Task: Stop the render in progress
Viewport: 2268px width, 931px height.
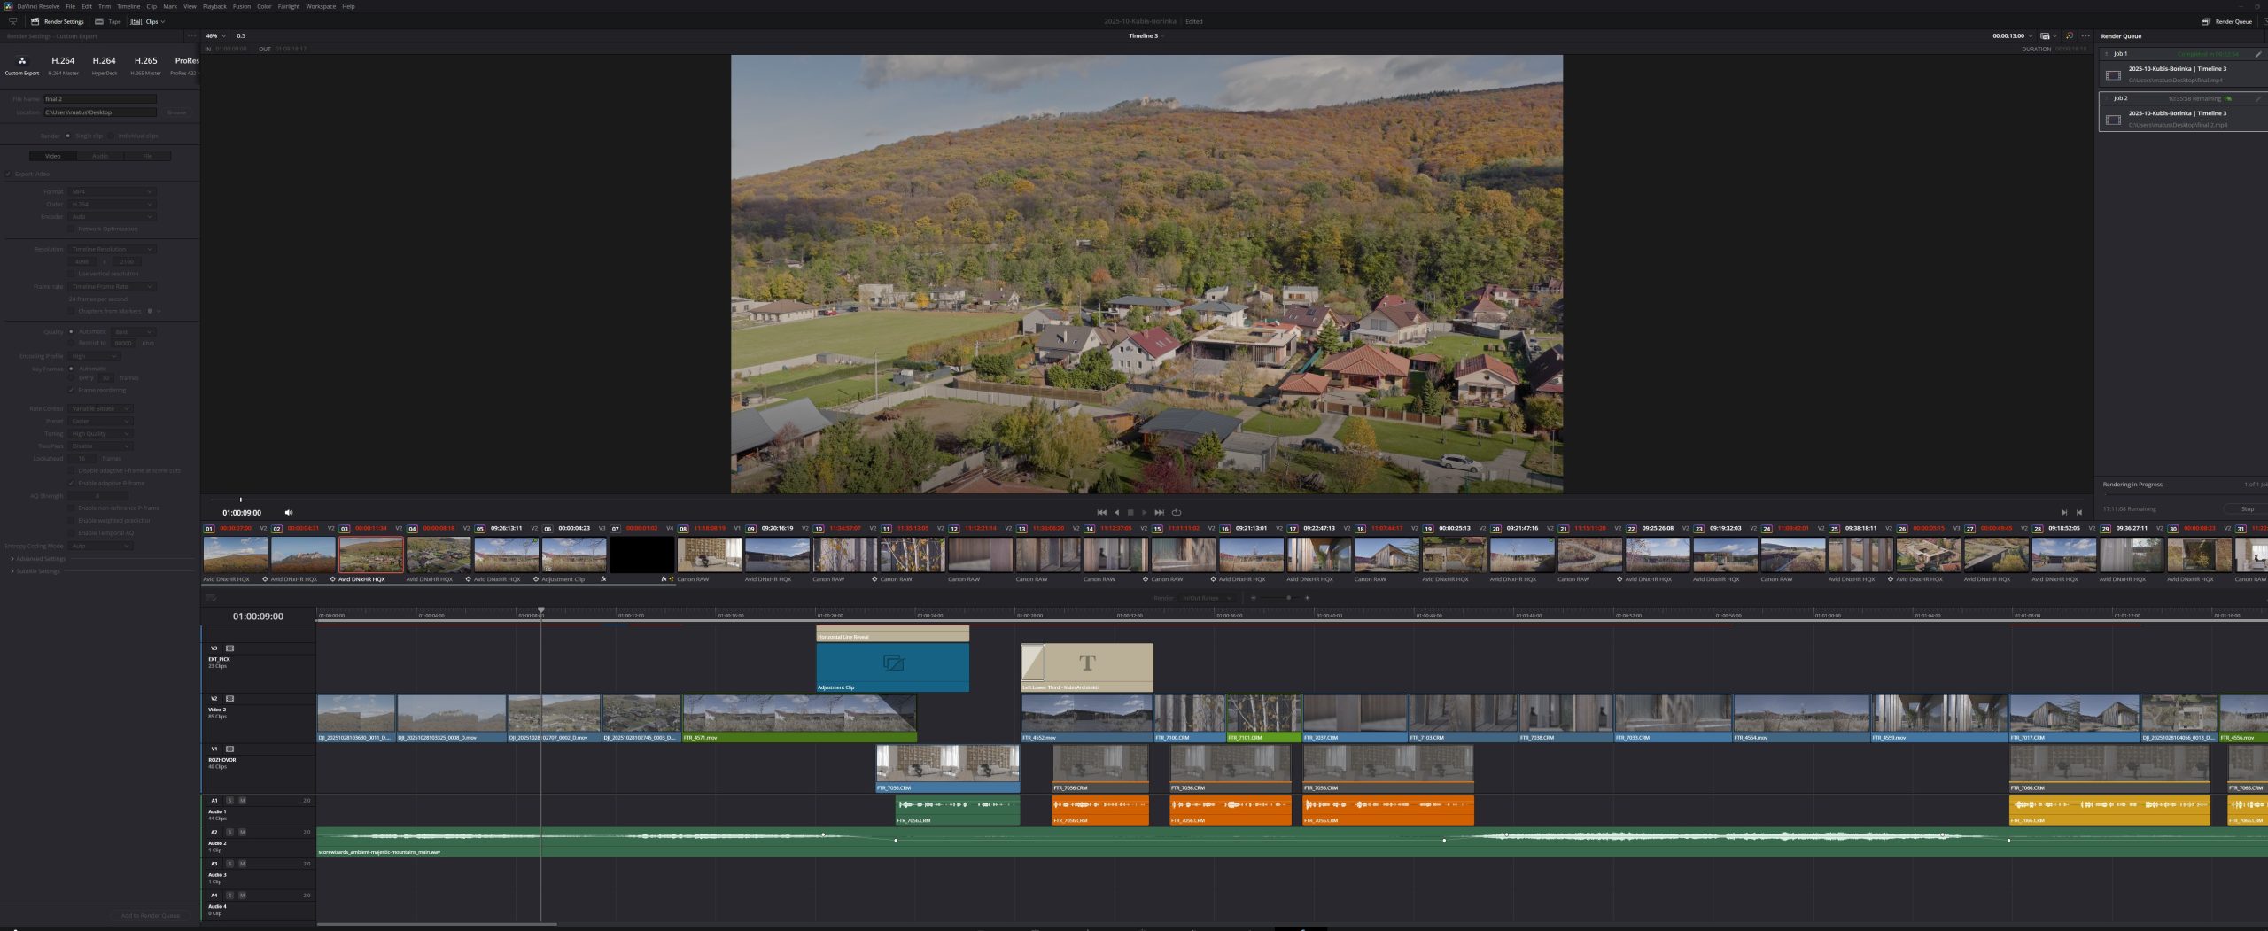Action: 2248,509
